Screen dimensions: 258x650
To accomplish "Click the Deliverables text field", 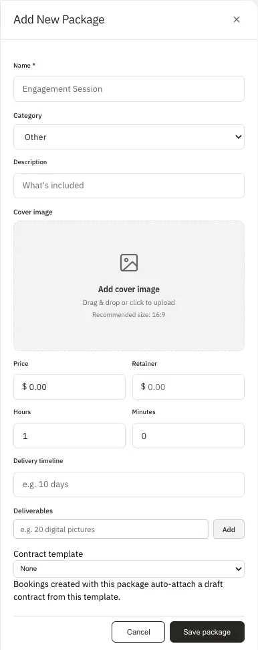I will [x=111, y=529].
